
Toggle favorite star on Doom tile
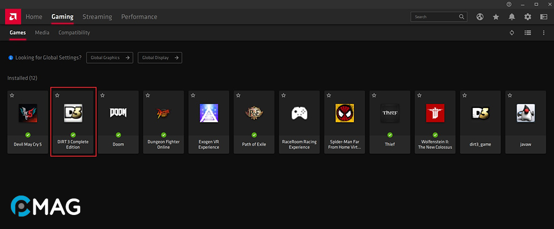103,96
